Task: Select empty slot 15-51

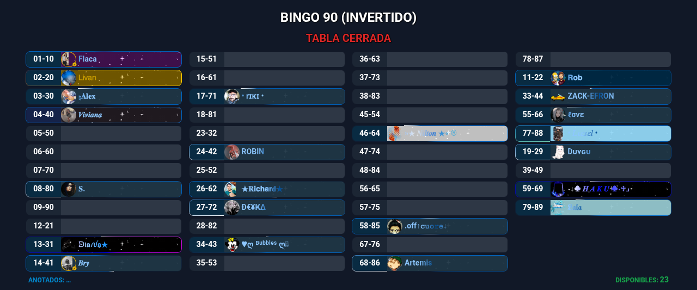Action: pyautogui.click(x=267, y=59)
